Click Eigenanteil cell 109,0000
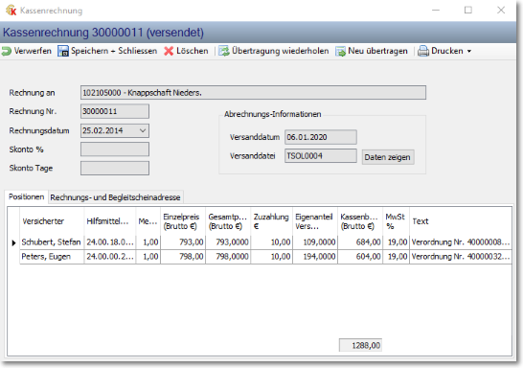Image resolution: width=523 pixels, height=368 pixels. pyautogui.click(x=315, y=242)
